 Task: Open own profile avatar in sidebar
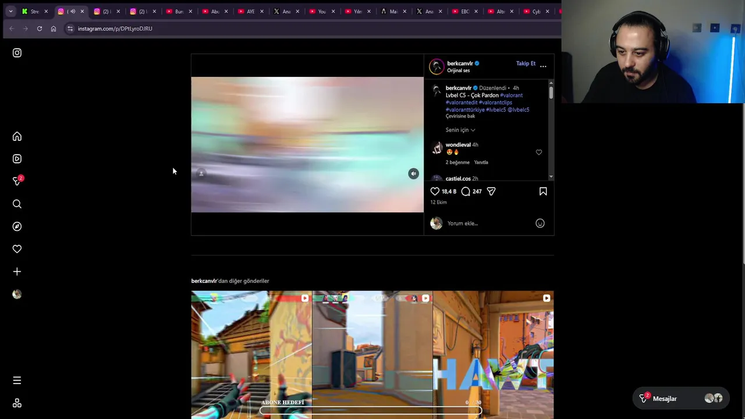pos(17,294)
